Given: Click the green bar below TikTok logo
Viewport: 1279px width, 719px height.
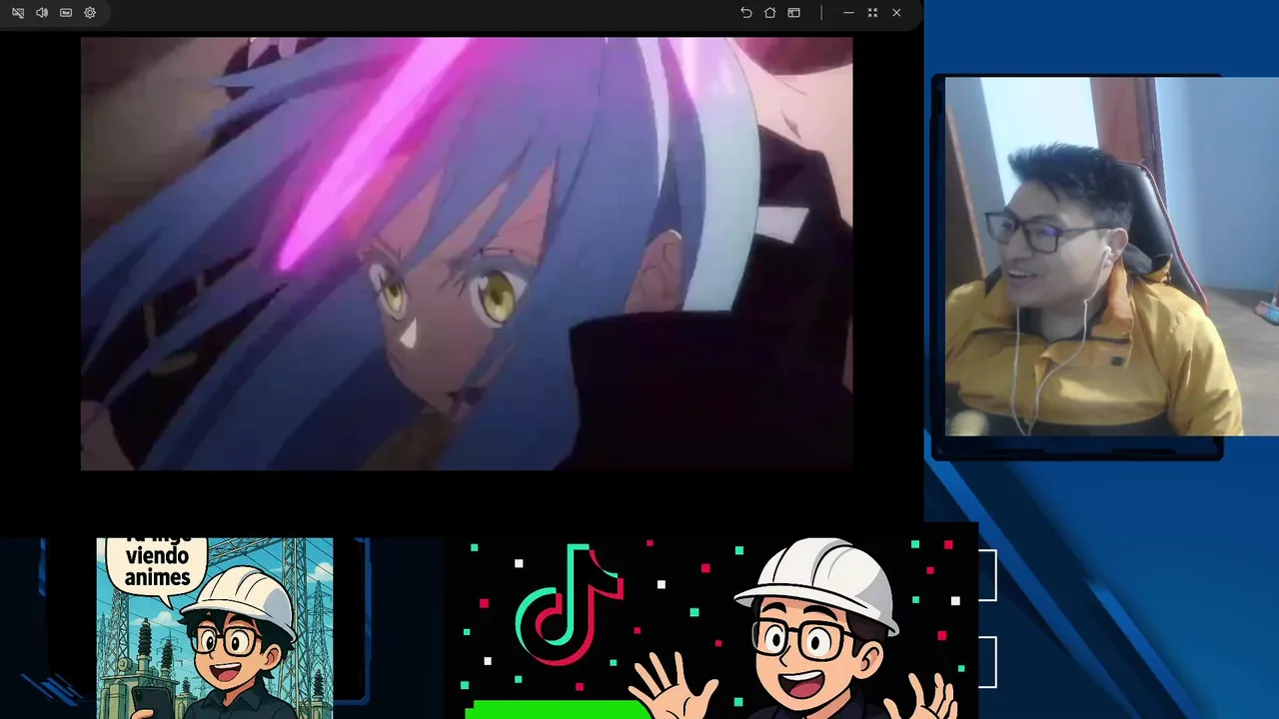Looking at the screenshot, I should pos(559,710).
